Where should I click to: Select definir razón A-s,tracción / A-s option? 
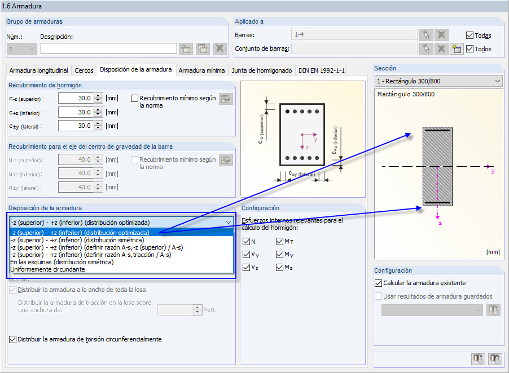tap(121, 255)
